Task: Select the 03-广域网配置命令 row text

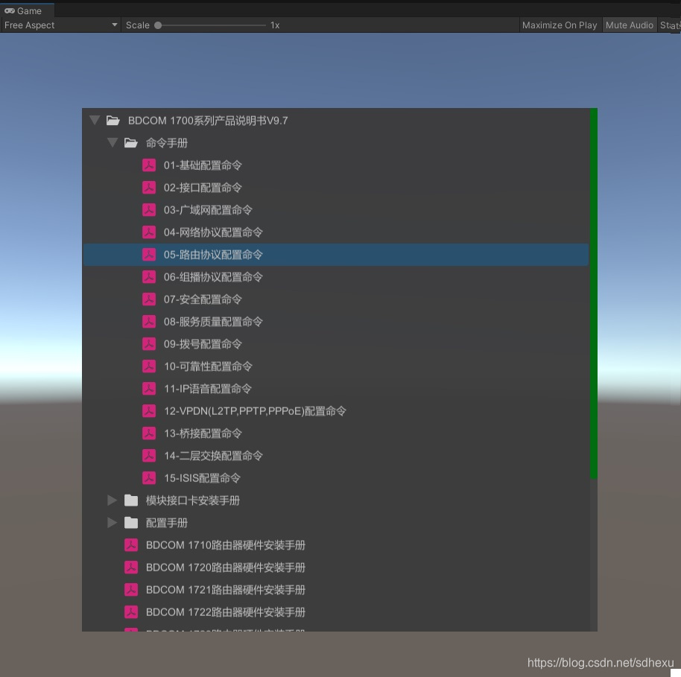Action: (208, 210)
